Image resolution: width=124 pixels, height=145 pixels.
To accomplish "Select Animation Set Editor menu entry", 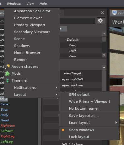I will tap(32, 11).
